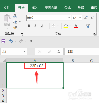Switch to the 开始 tab
Image resolution: width=99 pixels, height=103 pixels.
tap(21, 8)
